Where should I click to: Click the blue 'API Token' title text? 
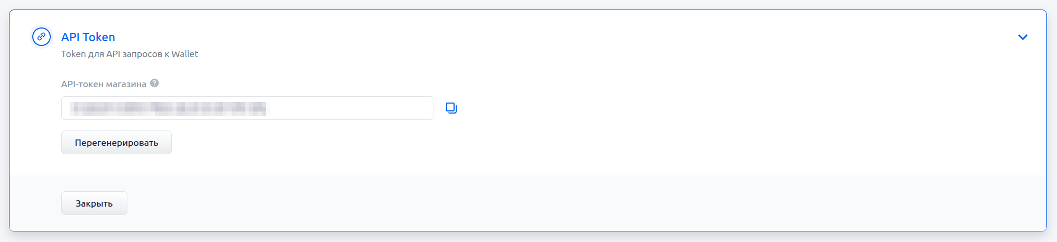coord(88,37)
